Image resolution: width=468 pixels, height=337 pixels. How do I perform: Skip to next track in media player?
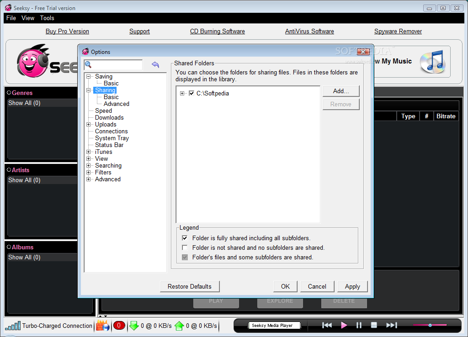tap(392, 325)
